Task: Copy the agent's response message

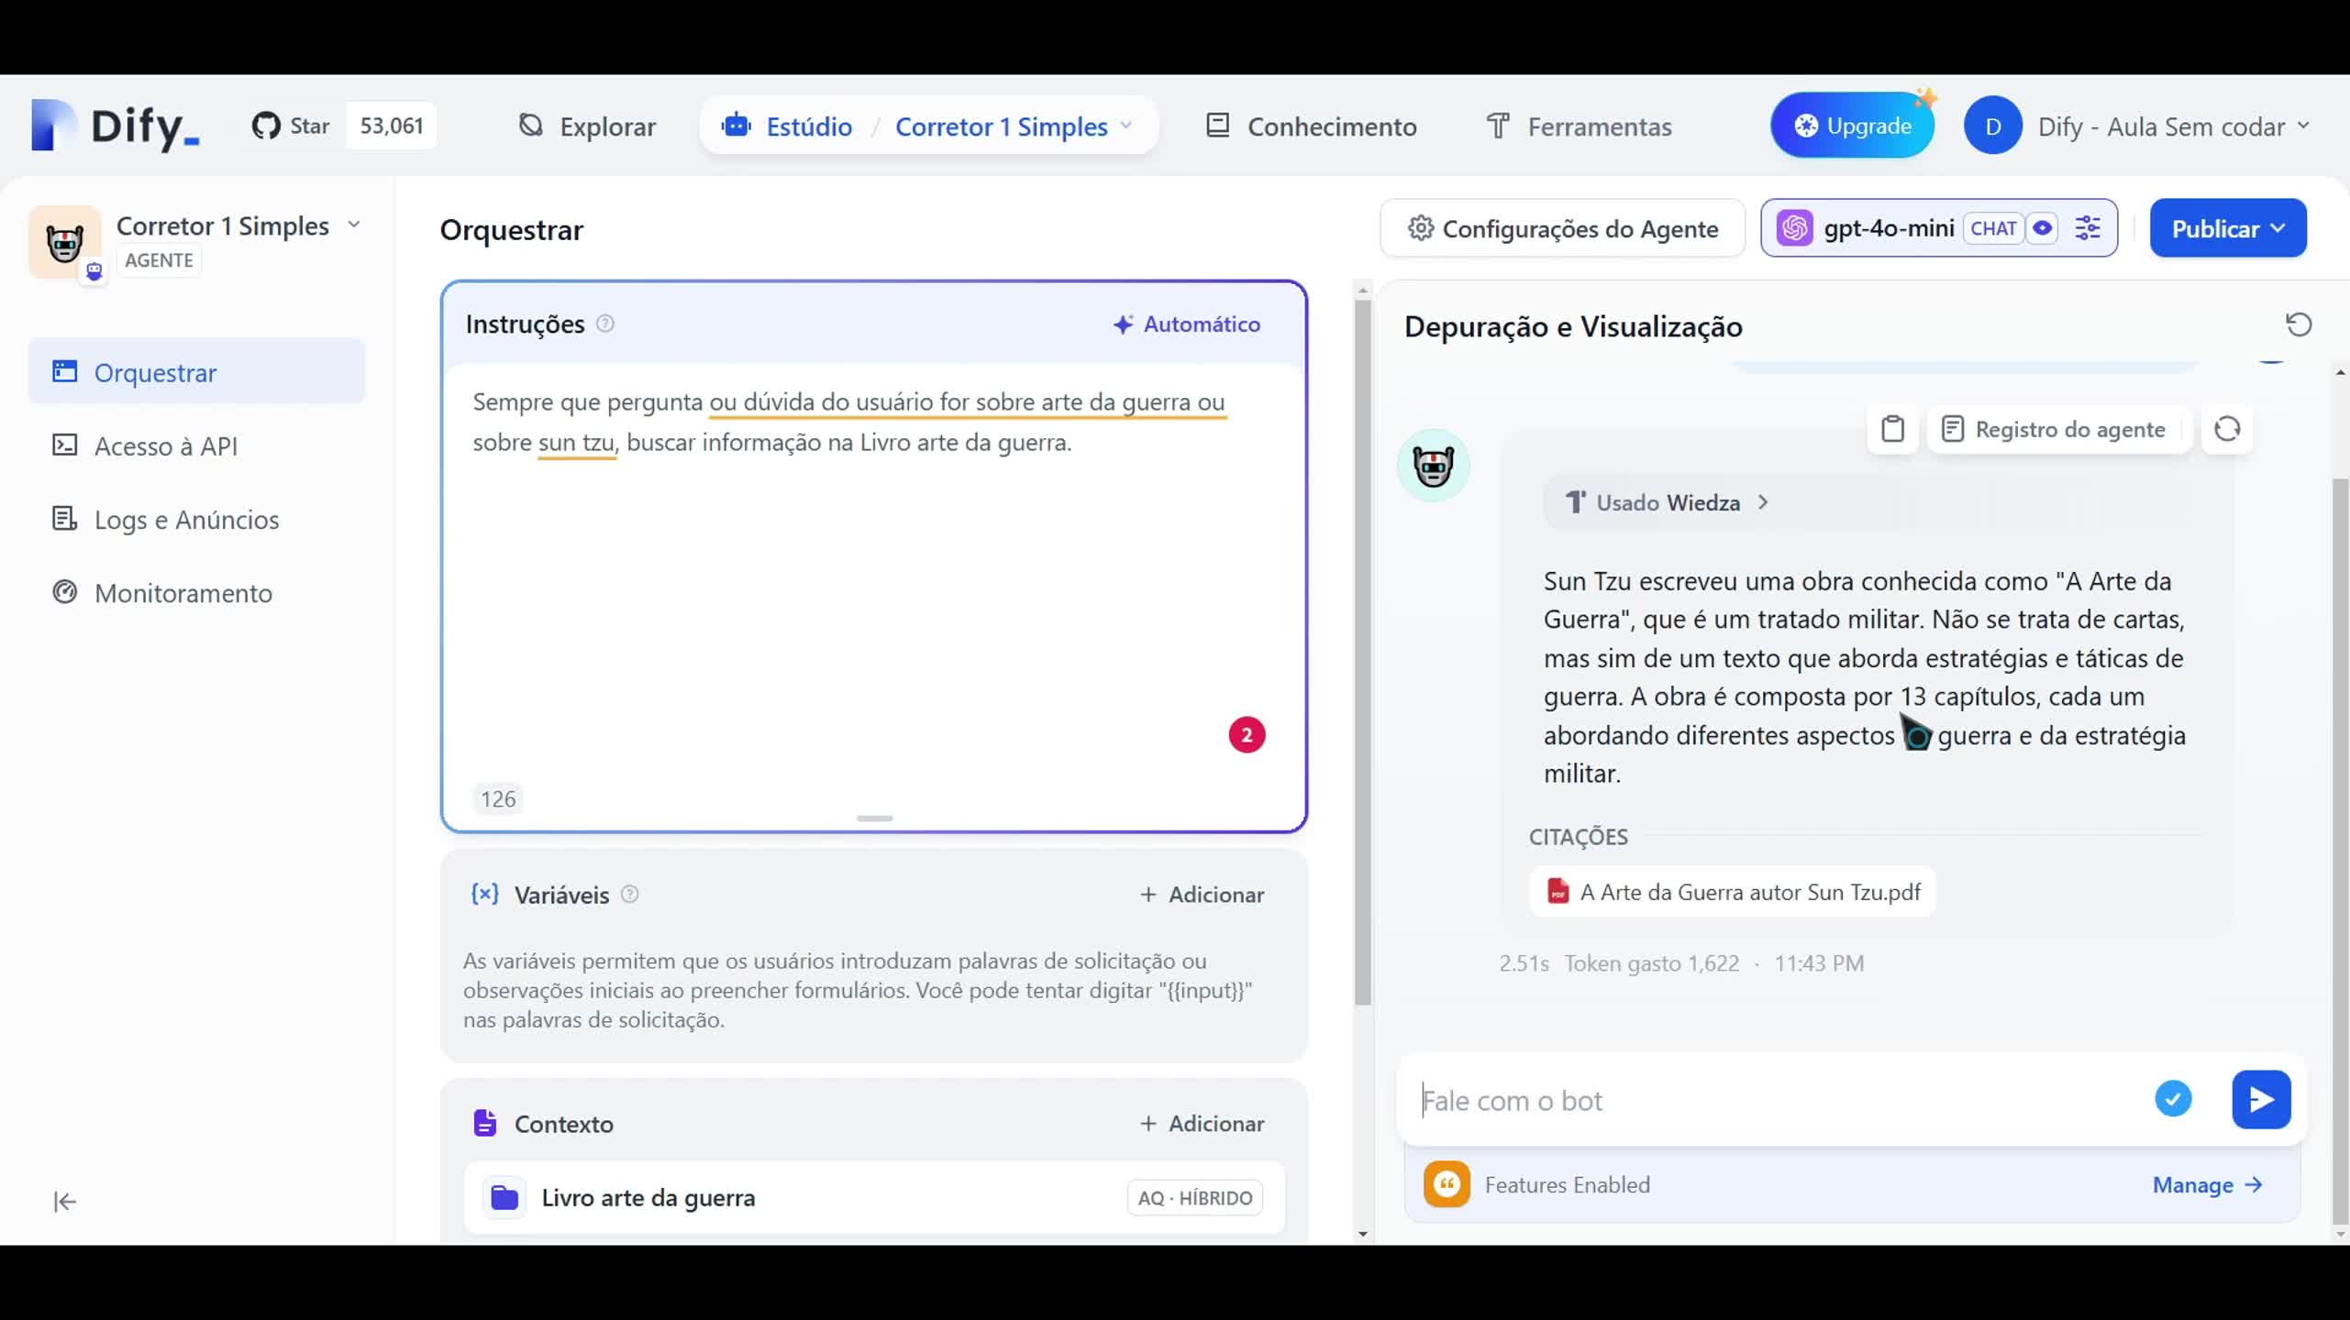Action: (x=1893, y=429)
